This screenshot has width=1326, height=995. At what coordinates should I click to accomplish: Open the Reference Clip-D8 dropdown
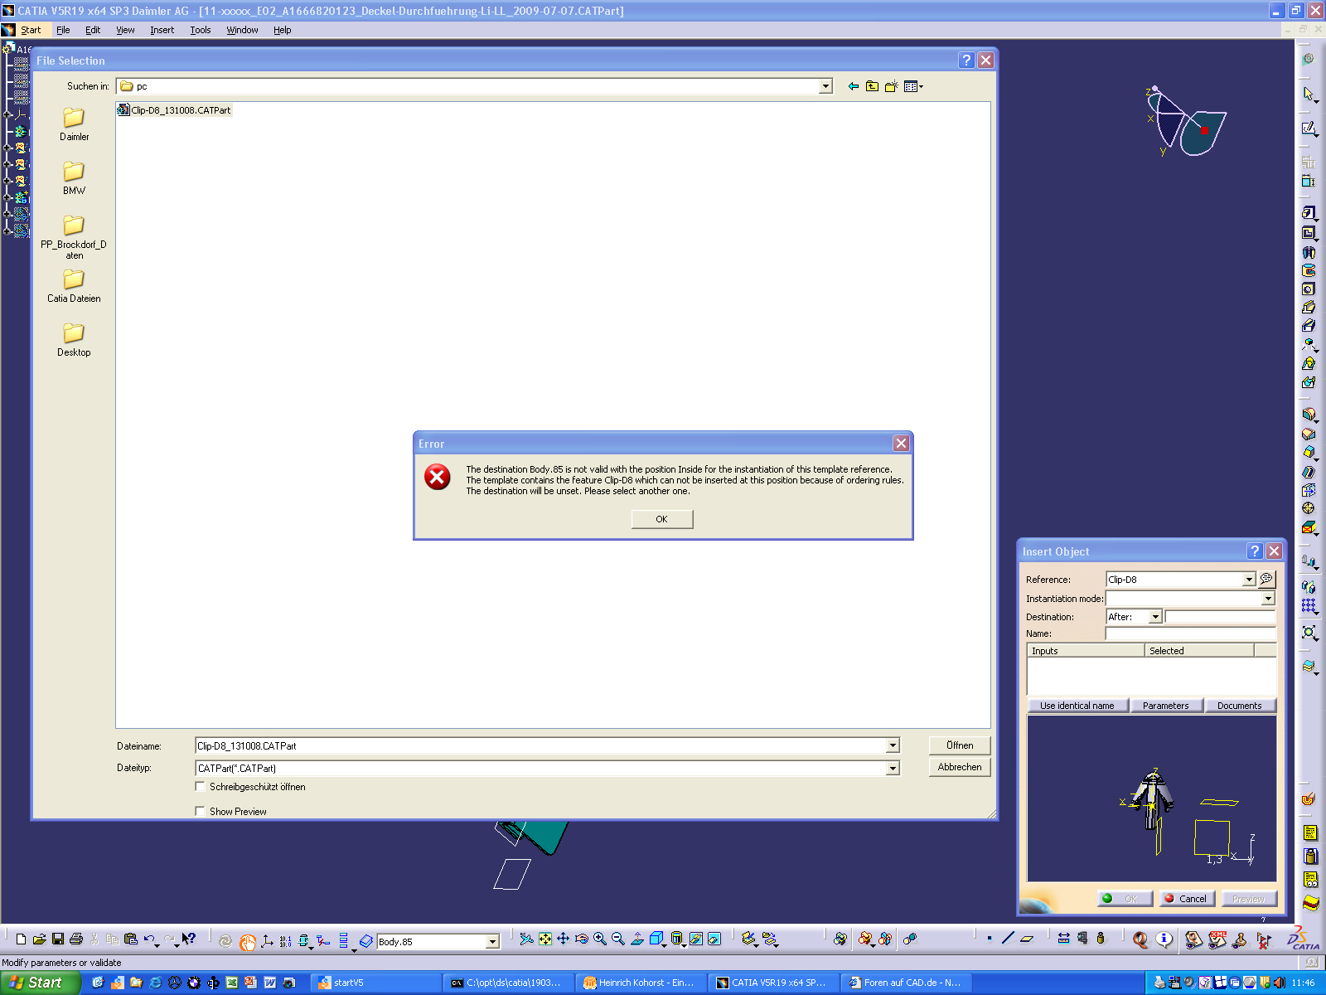[1249, 580]
